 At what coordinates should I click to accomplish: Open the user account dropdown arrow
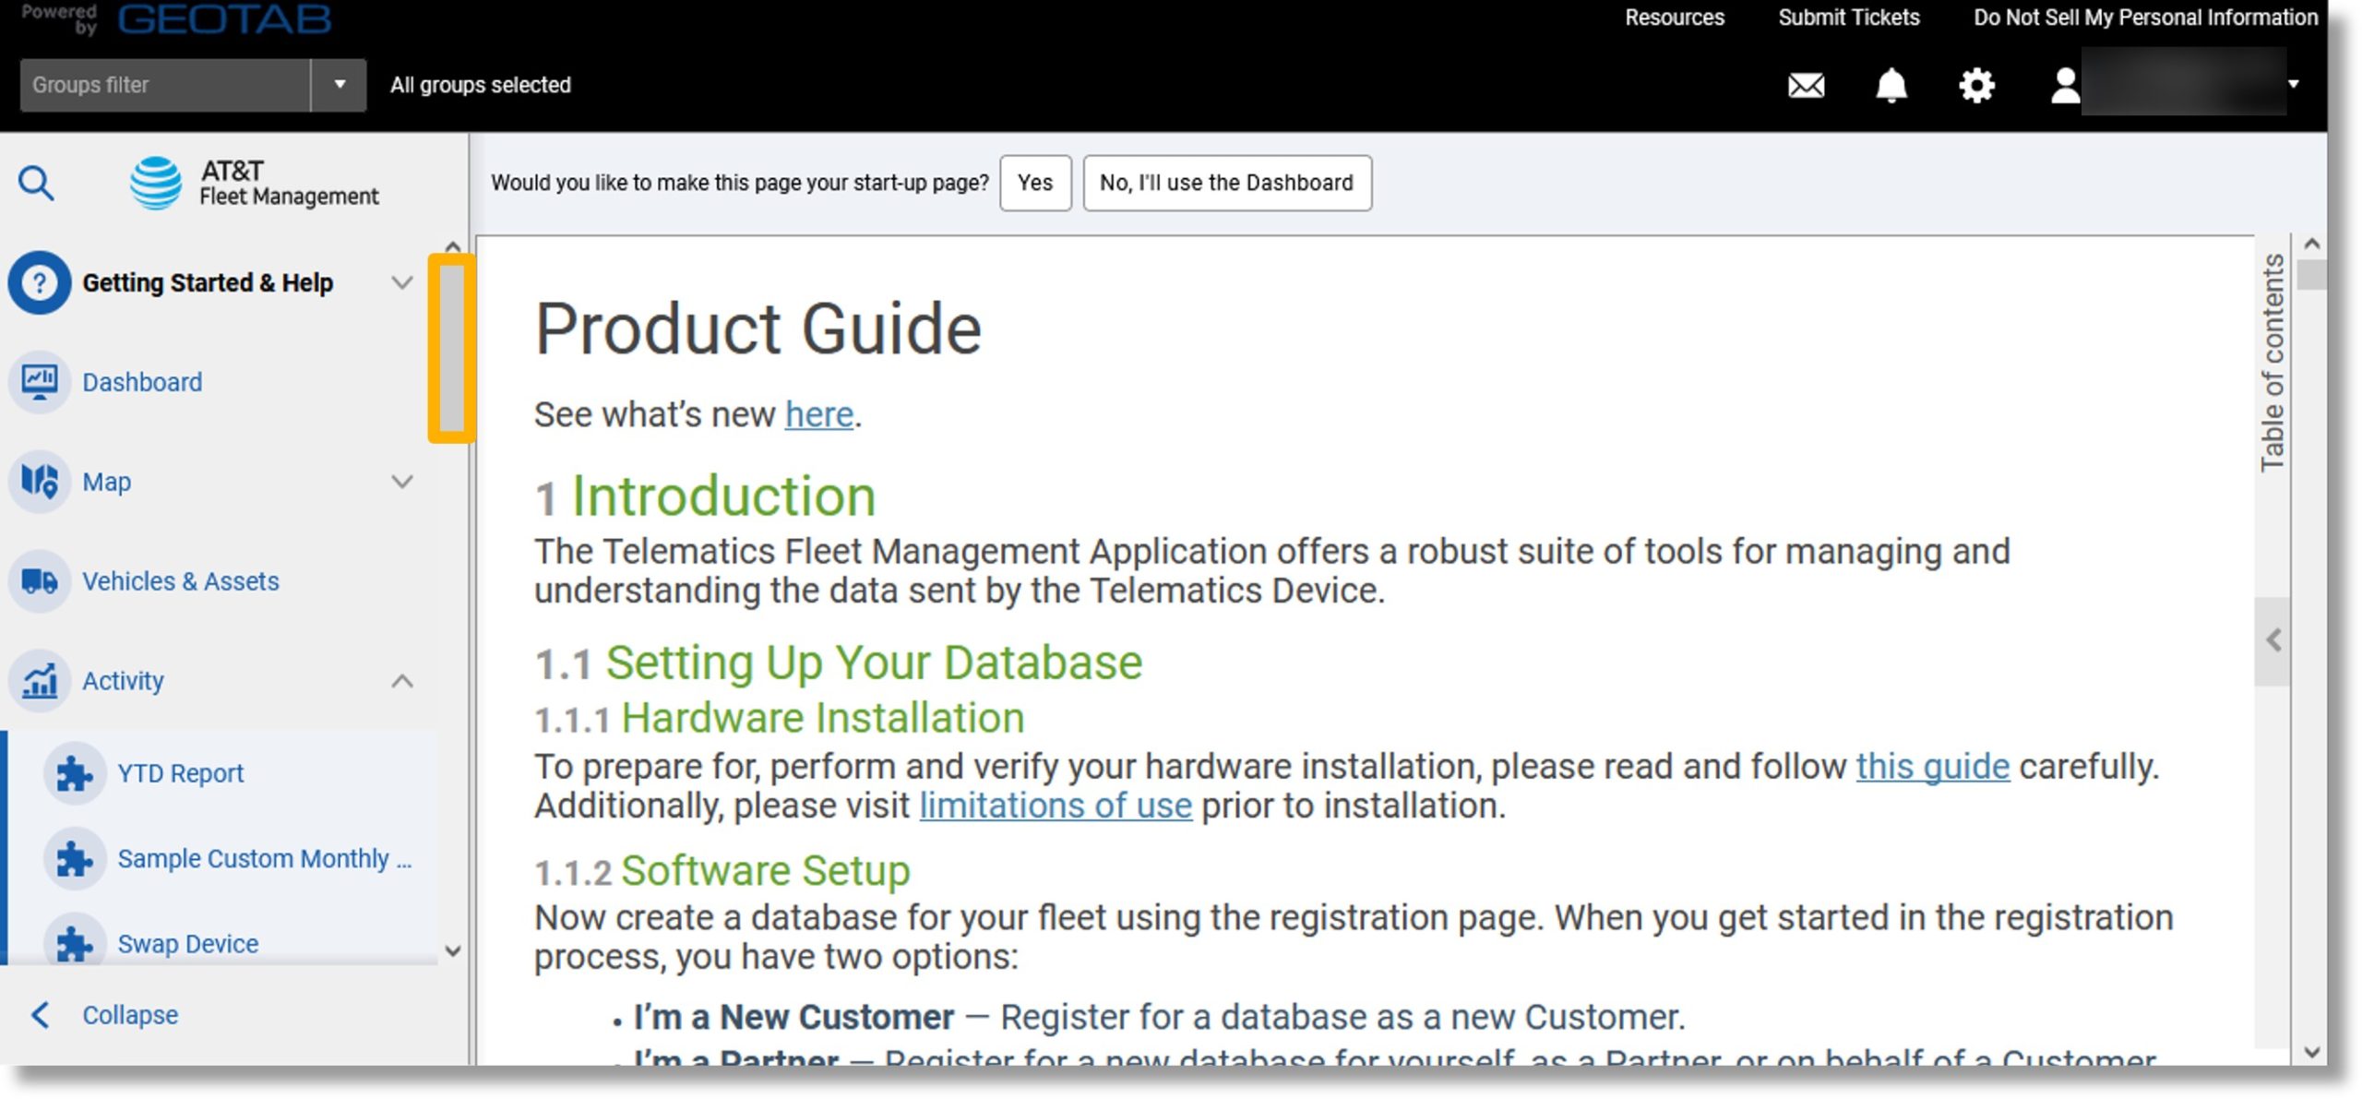[x=2295, y=84]
